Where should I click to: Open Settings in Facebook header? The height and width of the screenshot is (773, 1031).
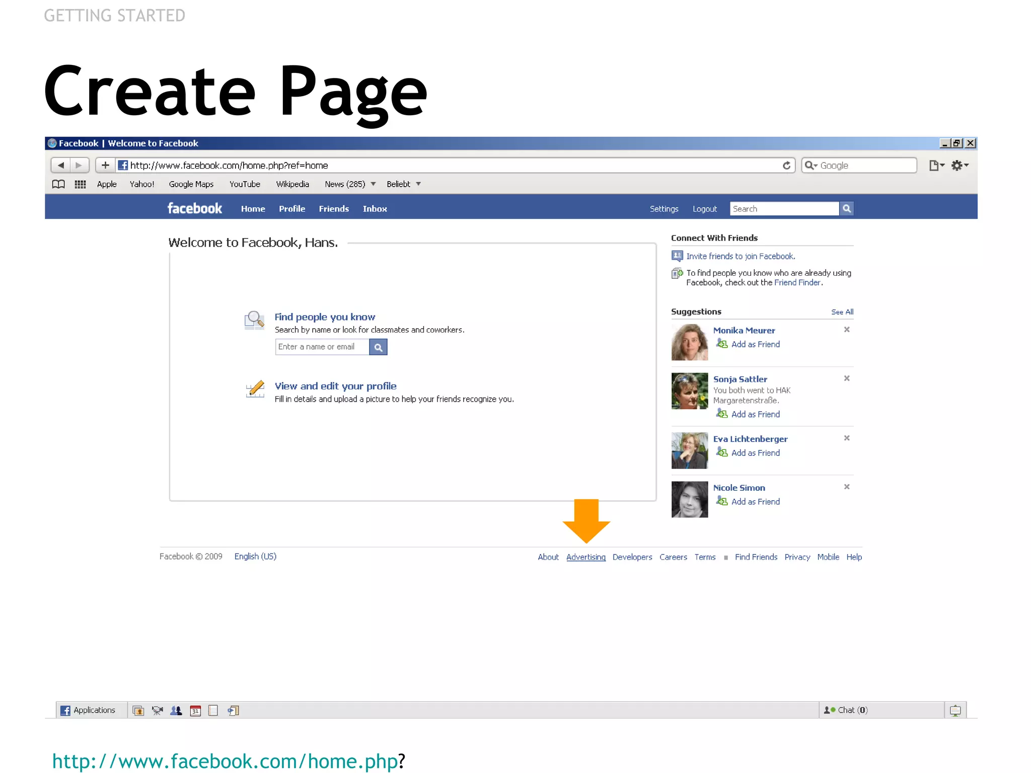click(664, 209)
